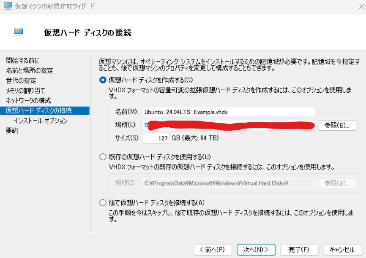Click the 場所(I) existing disk path field
This screenshot has width=366, height=258.
pyautogui.click(x=229, y=183)
